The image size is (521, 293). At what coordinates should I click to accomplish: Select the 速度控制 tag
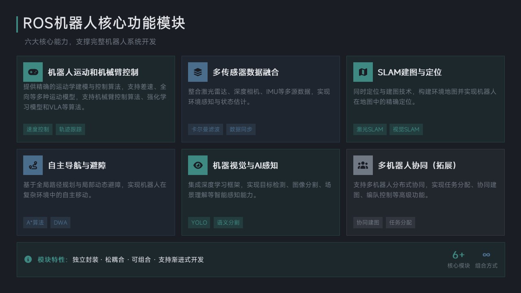[38, 129]
